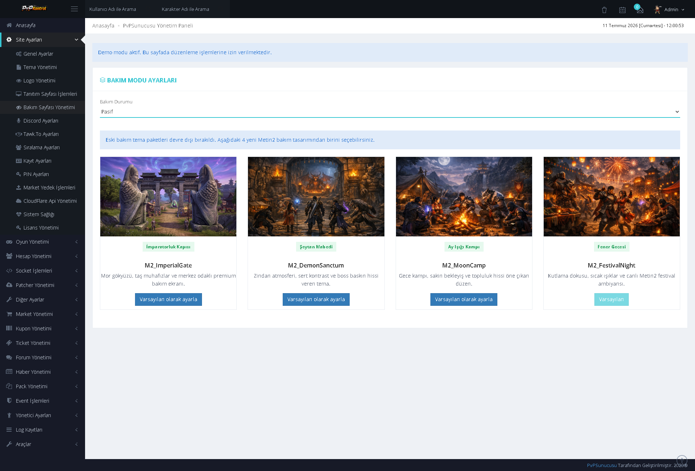Open Genel Ayarlar in the sidebar
The image size is (695, 471).
click(42, 54)
